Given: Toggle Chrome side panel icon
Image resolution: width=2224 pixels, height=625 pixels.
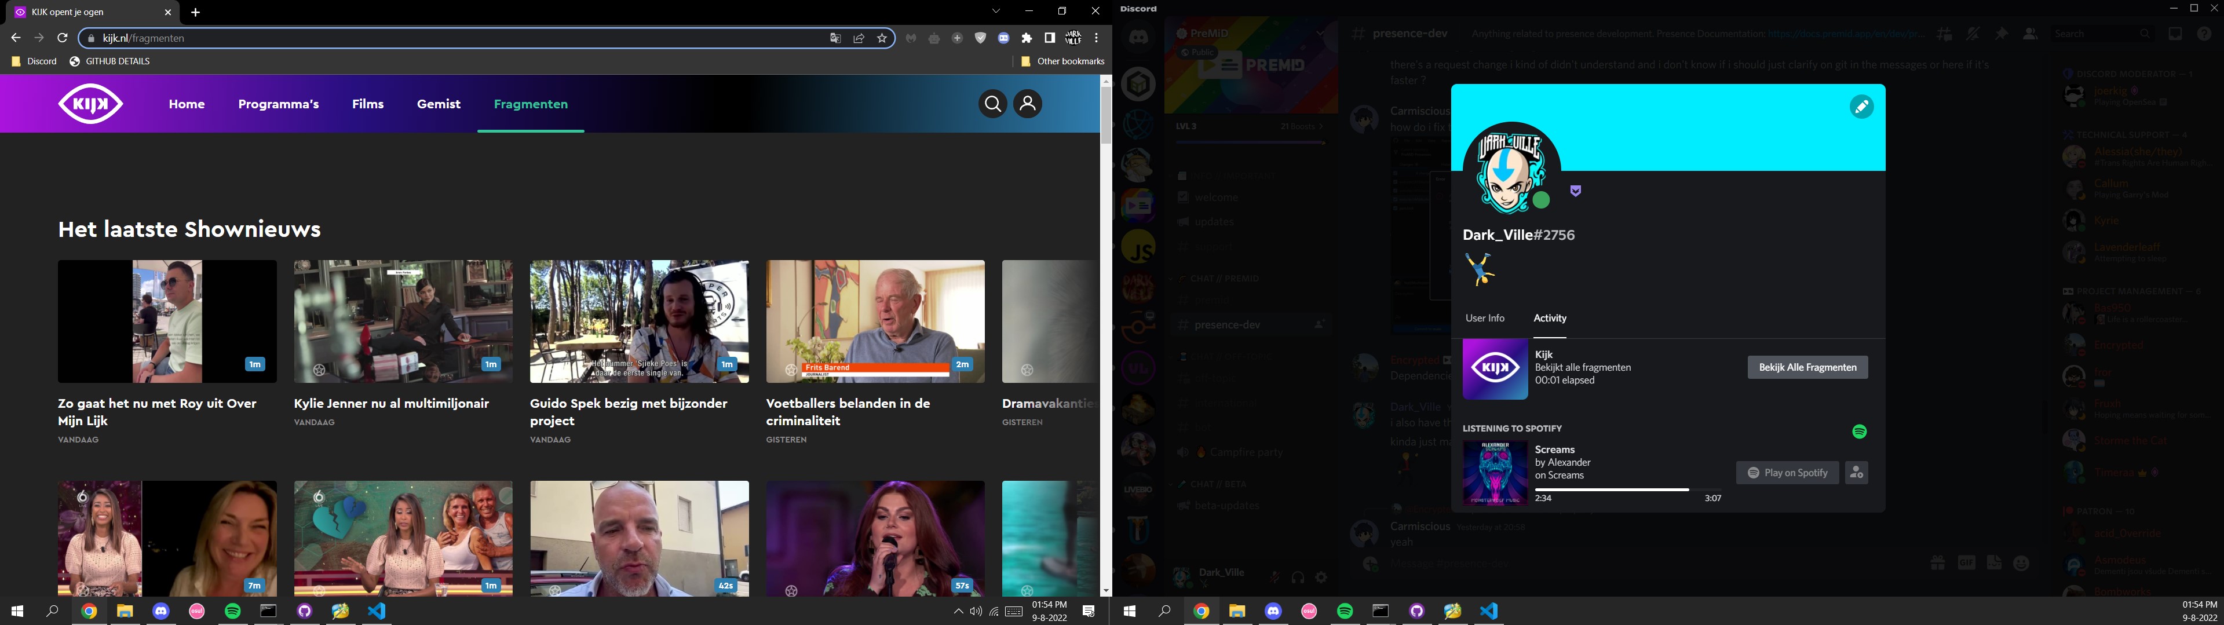Looking at the screenshot, I should click(x=1050, y=38).
